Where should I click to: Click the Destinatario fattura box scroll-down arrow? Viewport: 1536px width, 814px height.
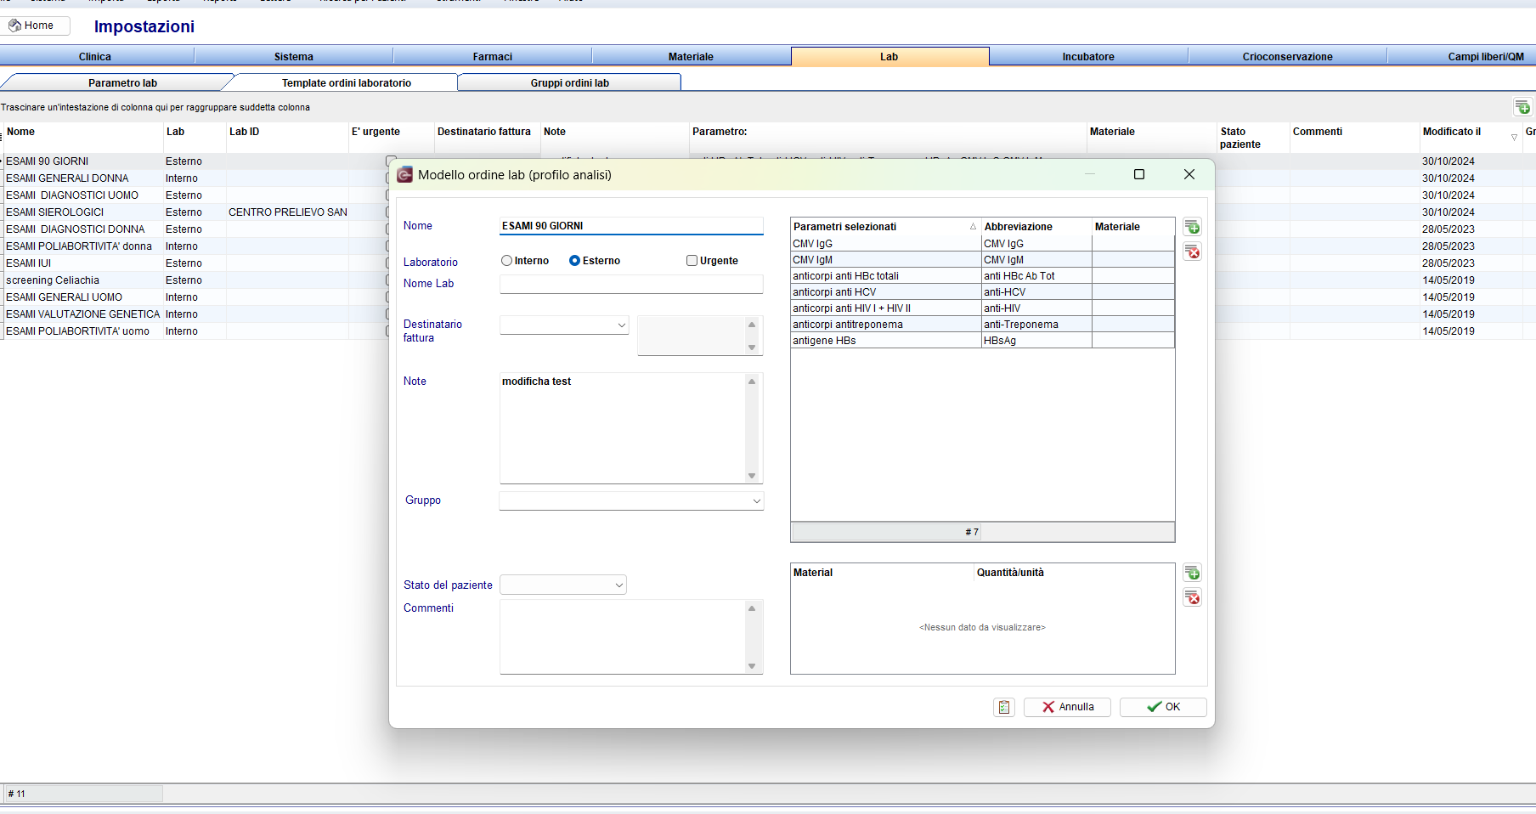click(752, 348)
